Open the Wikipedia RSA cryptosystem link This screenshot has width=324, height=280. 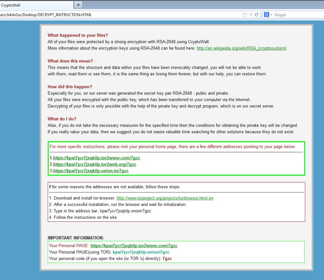241,48
